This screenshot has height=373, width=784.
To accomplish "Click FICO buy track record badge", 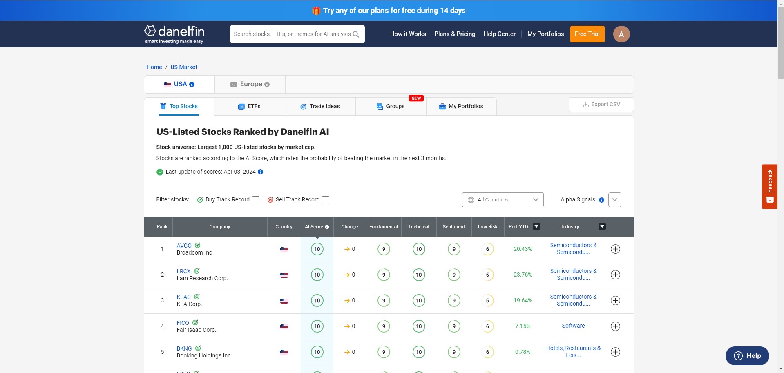I will (x=195, y=322).
